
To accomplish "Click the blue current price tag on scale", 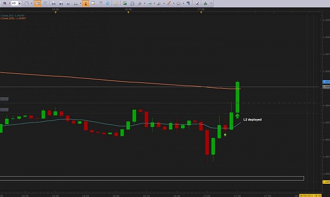I will (x=326, y=82).
